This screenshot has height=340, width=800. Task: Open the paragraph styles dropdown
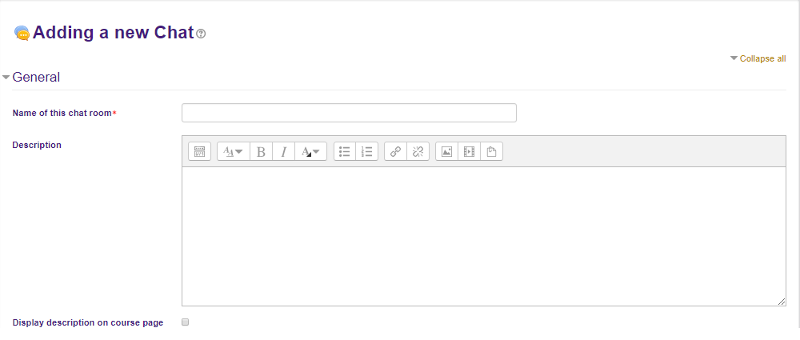coord(233,151)
